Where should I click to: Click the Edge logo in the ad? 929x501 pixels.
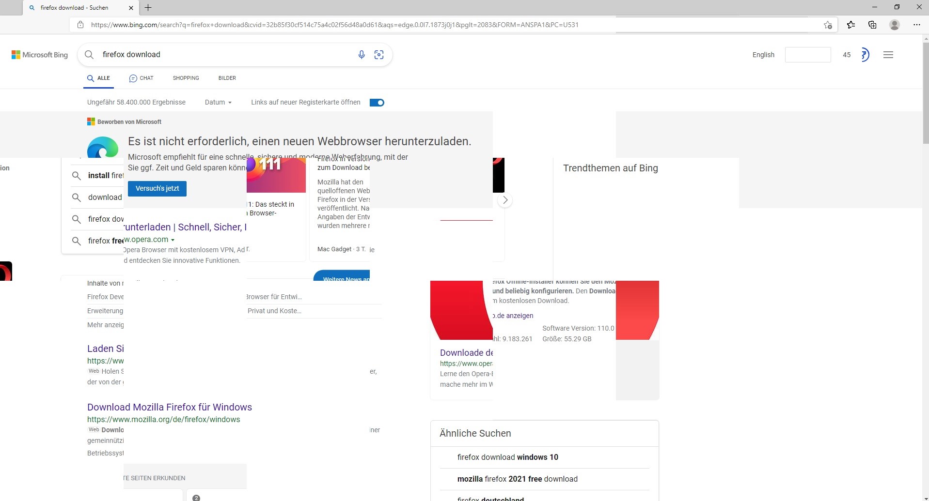pyautogui.click(x=103, y=147)
